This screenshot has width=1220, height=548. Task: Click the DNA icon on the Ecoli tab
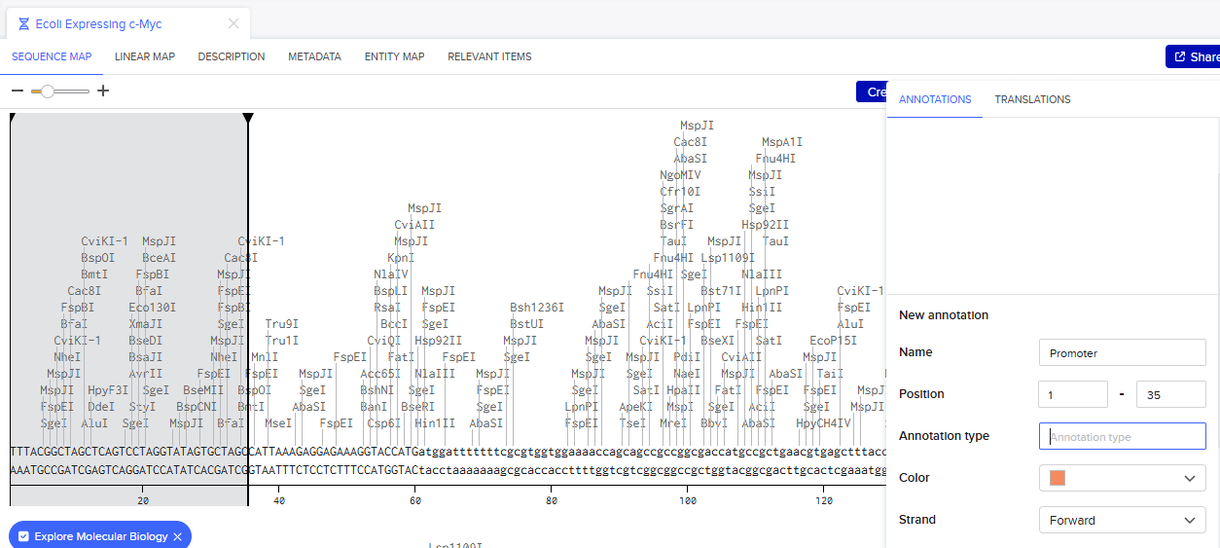(23, 23)
